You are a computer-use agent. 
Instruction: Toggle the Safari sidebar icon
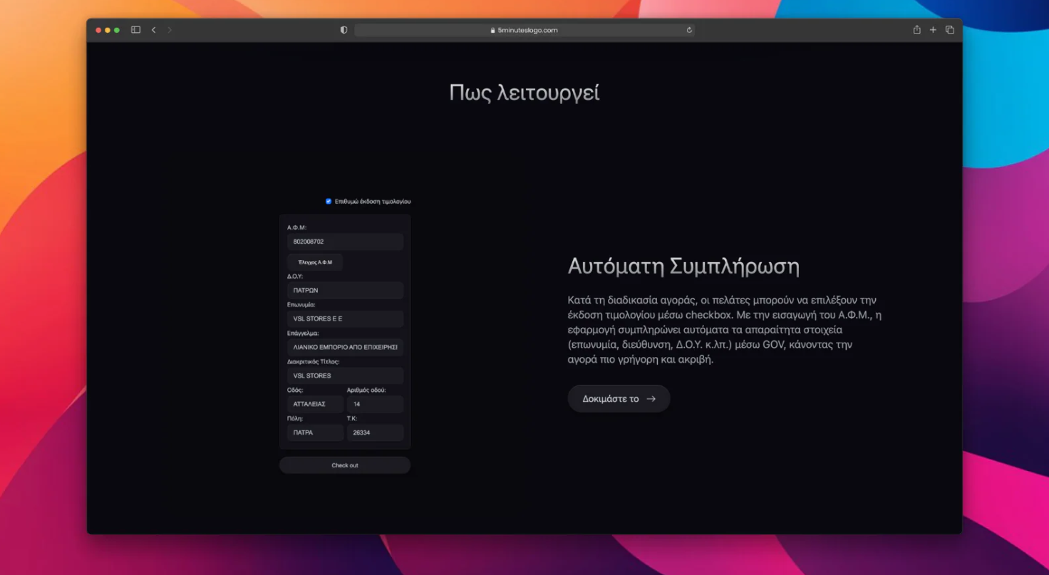135,30
